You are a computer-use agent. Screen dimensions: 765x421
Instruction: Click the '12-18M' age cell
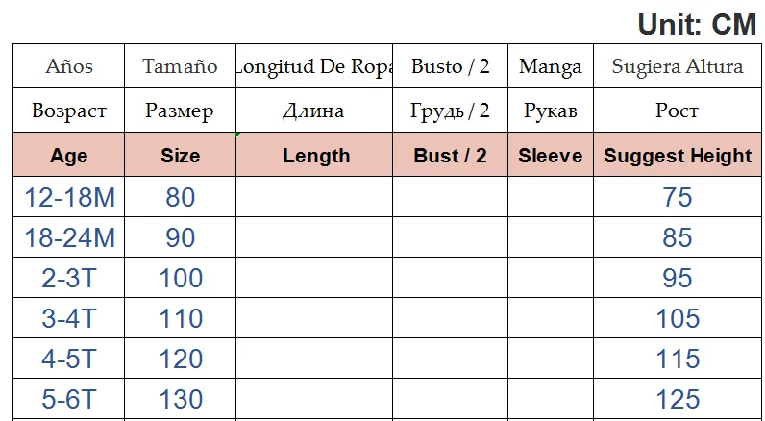tap(68, 198)
